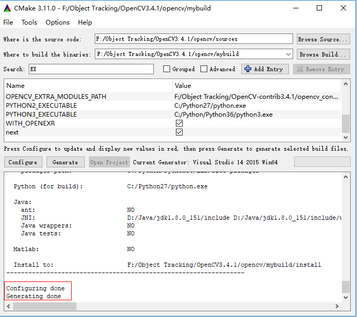Click the plus icon on Add Entry
The image size is (357, 317).
pyautogui.click(x=248, y=69)
